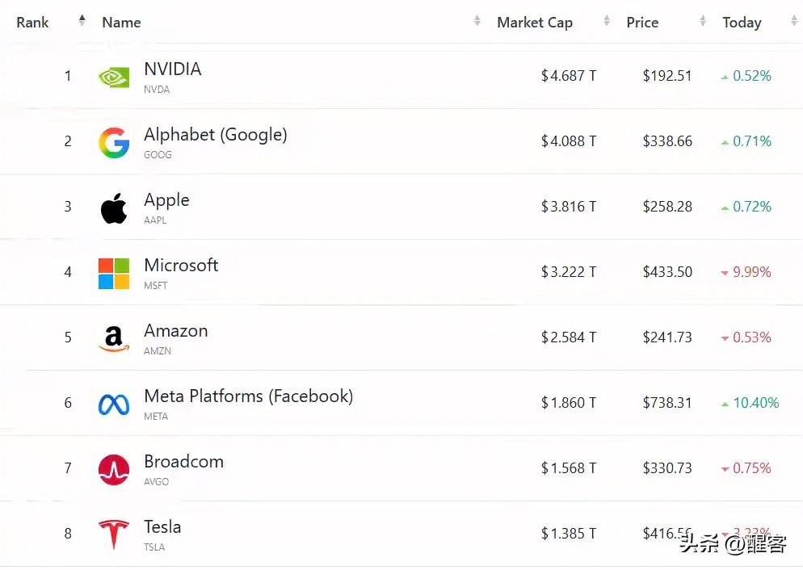
Task: Click the Amazon logo icon
Action: pyautogui.click(x=114, y=339)
